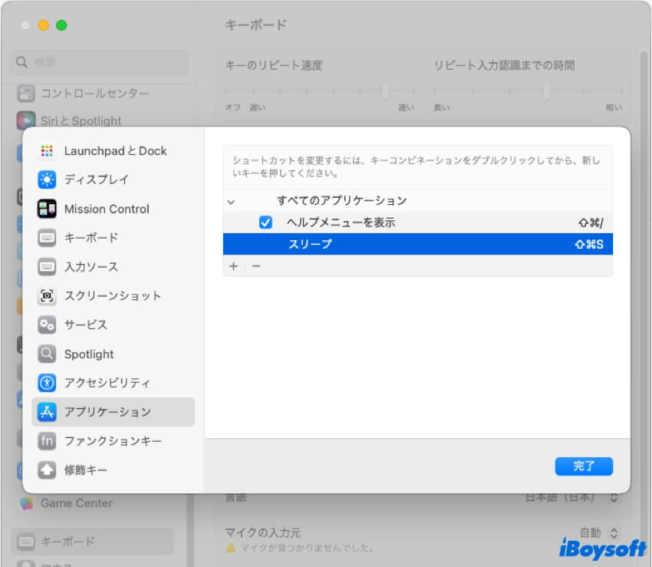
Task: Select the ディスプレイ sun icon
Action: [47, 180]
